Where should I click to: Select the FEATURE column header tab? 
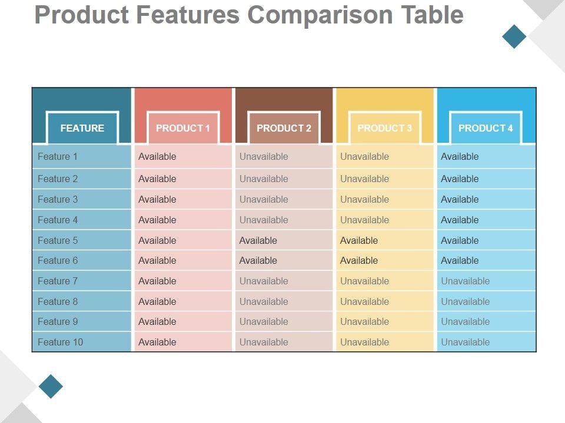[82, 128]
